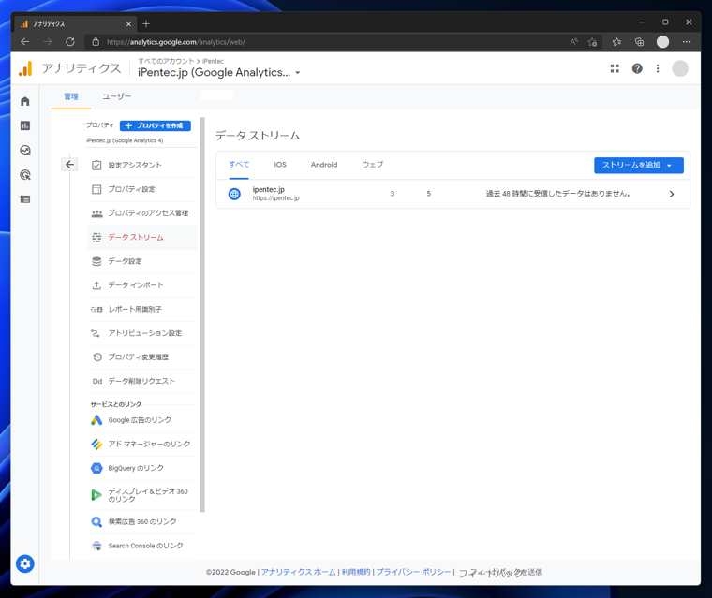Open プロパティ変更履歴 menu item
Screen dimensions: 712x598
(x=142, y=357)
